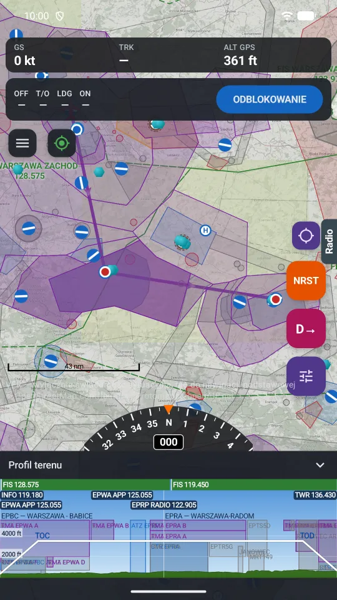Tap the airfield marker left of Radom waypoint
This screenshot has height=600, width=337.
[93, 255]
